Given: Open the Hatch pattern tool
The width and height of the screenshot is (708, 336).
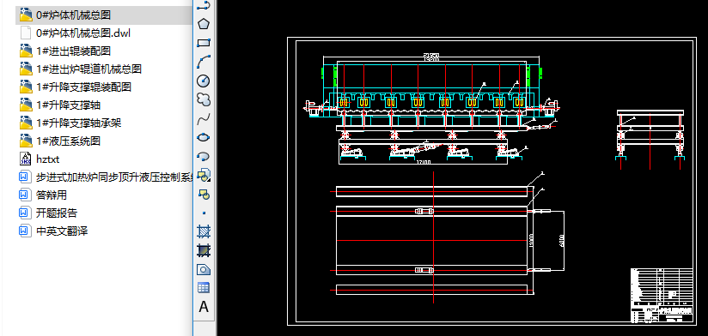Looking at the screenshot, I should (204, 231).
